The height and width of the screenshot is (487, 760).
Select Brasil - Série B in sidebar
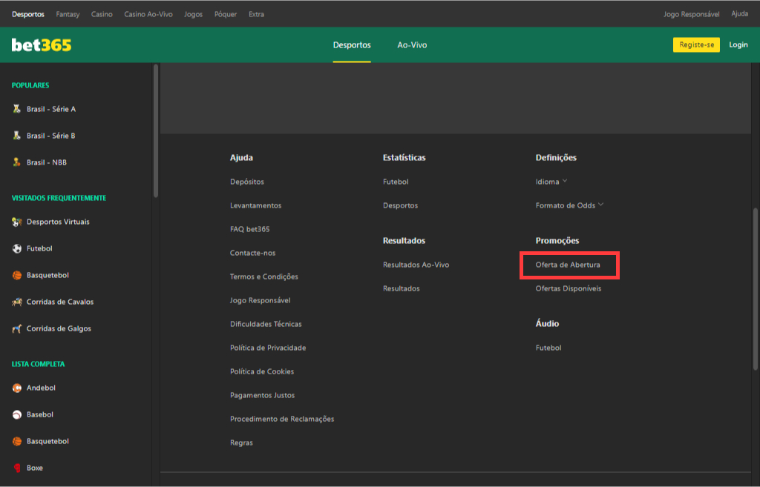51,136
